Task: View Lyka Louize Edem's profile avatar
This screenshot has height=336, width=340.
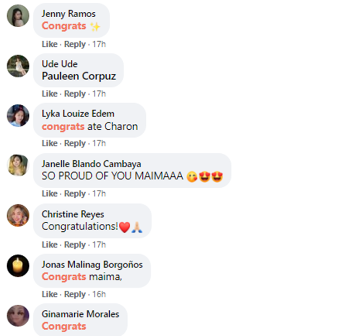Action: pos(18,115)
